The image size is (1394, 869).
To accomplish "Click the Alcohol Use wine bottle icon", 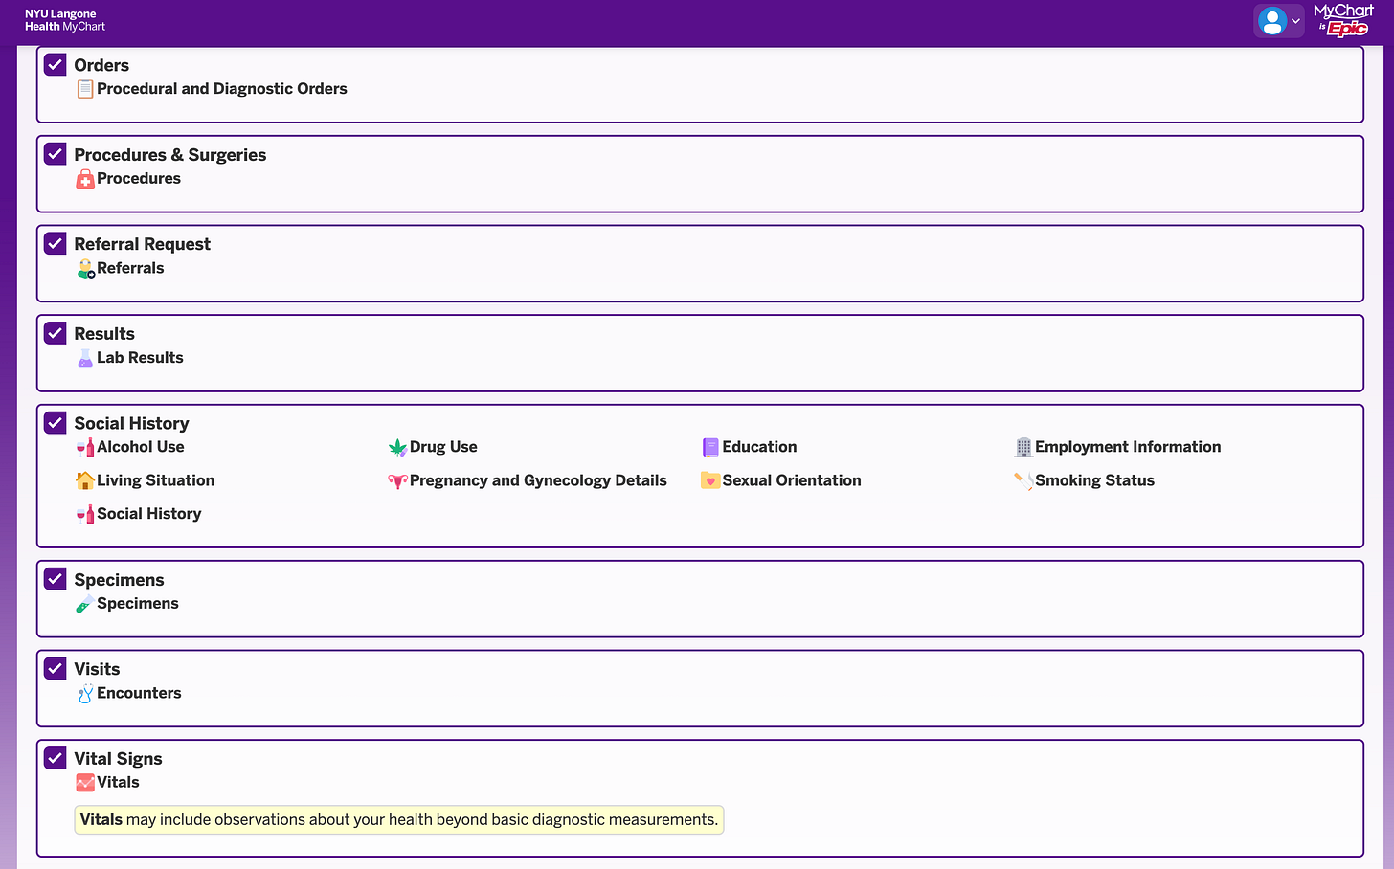I will (85, 447).
